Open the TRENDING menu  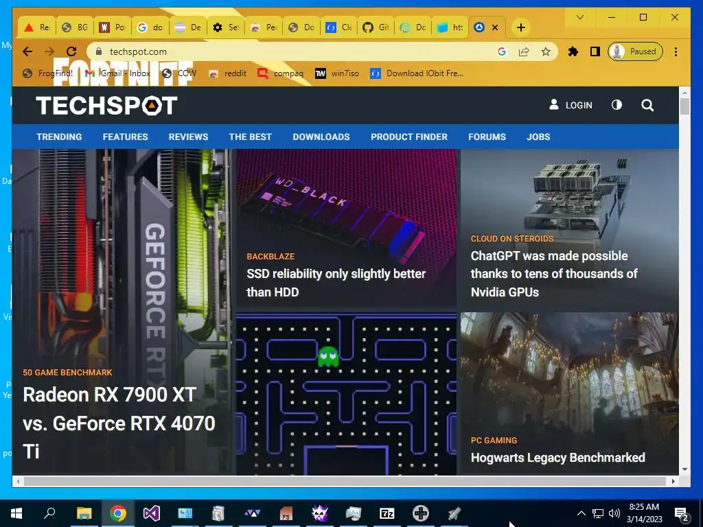(x=59, y=137)
